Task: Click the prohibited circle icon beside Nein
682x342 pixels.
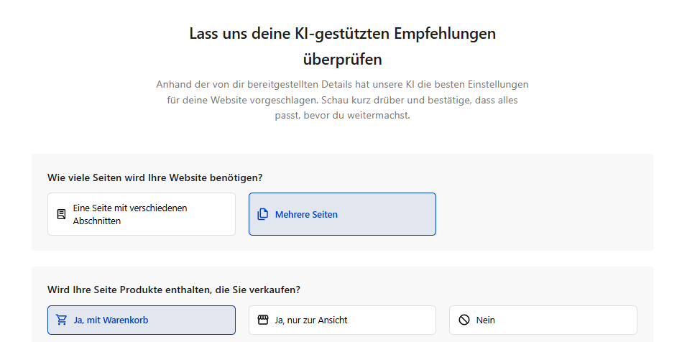Action: coord(464,320)
